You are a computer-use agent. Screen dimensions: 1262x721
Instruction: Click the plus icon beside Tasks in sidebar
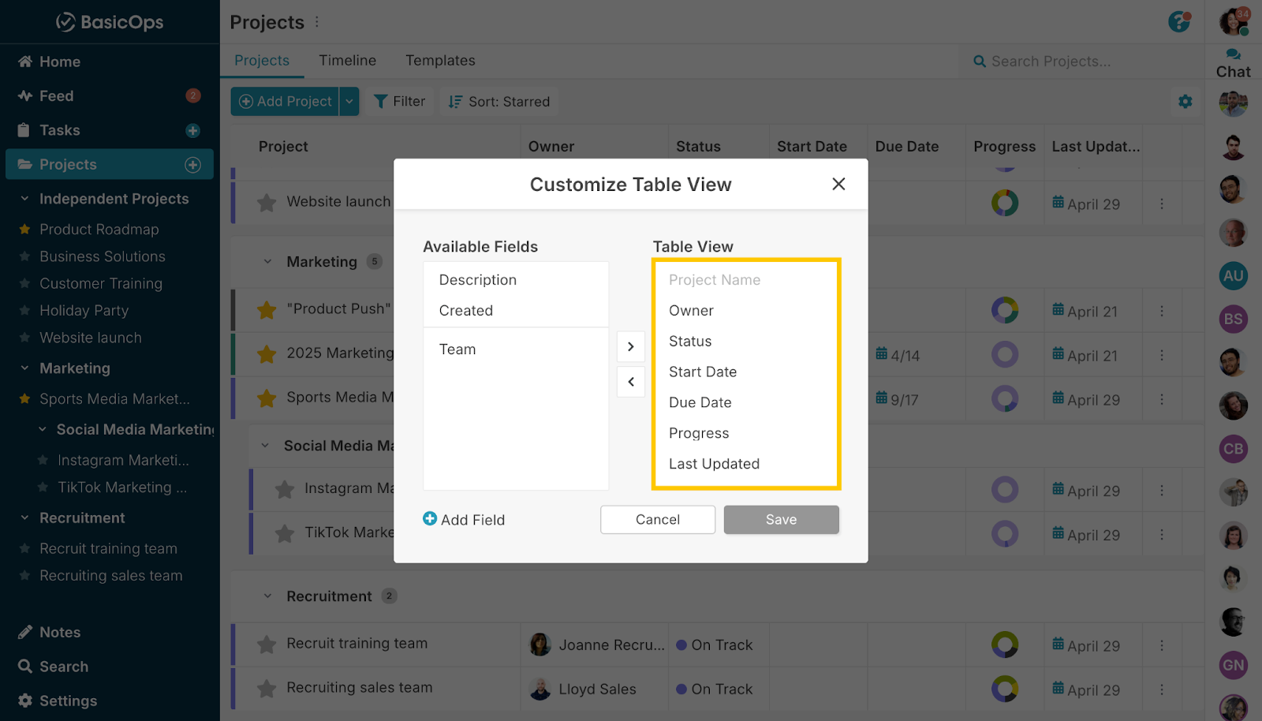192,131
